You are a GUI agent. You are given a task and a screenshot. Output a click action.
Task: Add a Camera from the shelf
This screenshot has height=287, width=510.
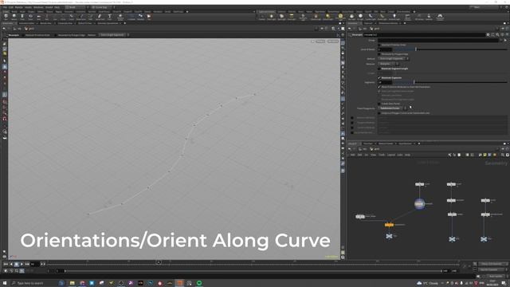point(262,17)
